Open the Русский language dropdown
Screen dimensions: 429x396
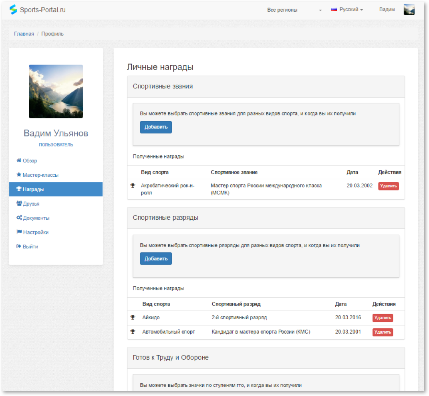pyautogui.click(x=347, y=10)
